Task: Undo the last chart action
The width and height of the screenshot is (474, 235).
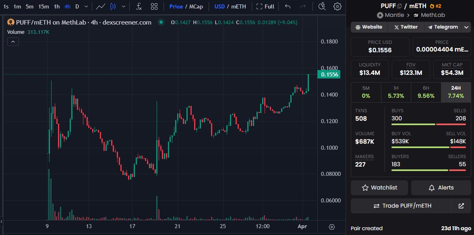Action: coord(288,6)
